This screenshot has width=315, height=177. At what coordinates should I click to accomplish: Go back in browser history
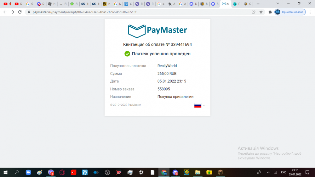(x=5, y=12)
